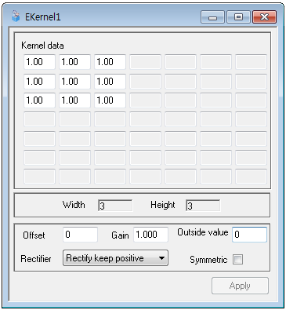Viewport: 286px width, 310px height.
Task: Click disabled kernel cell row 1 column 4
Action: 145,62
